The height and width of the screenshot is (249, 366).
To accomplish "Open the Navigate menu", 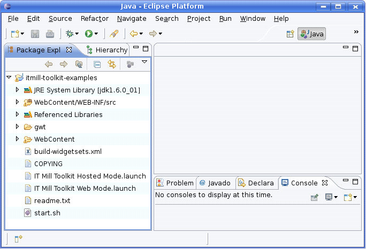I will point(132,19).
